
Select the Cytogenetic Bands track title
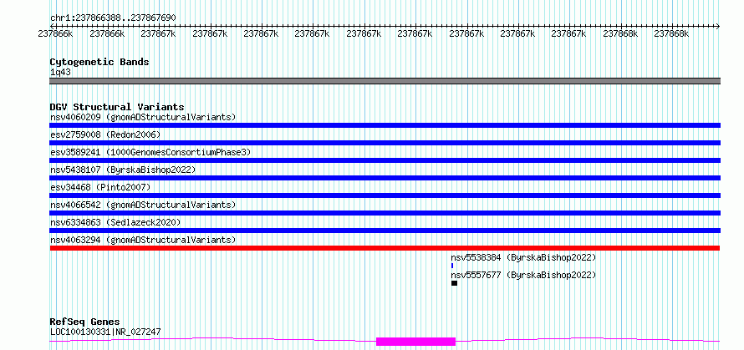pyautogui.click(x=99, y=62)
